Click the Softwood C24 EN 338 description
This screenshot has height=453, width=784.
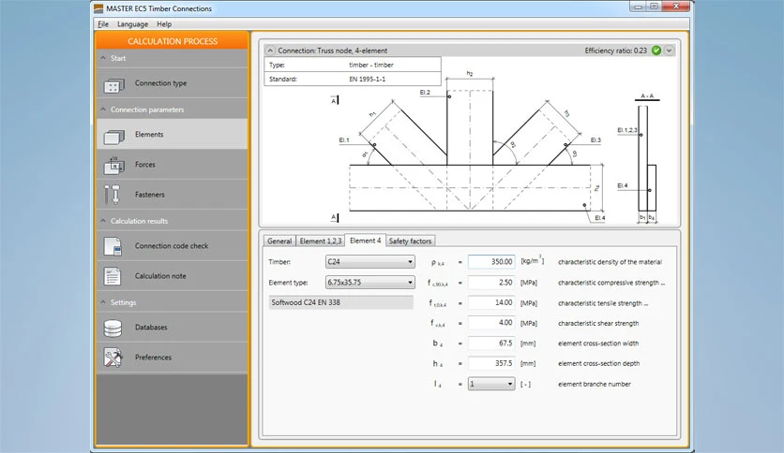(x=341, y=302)
